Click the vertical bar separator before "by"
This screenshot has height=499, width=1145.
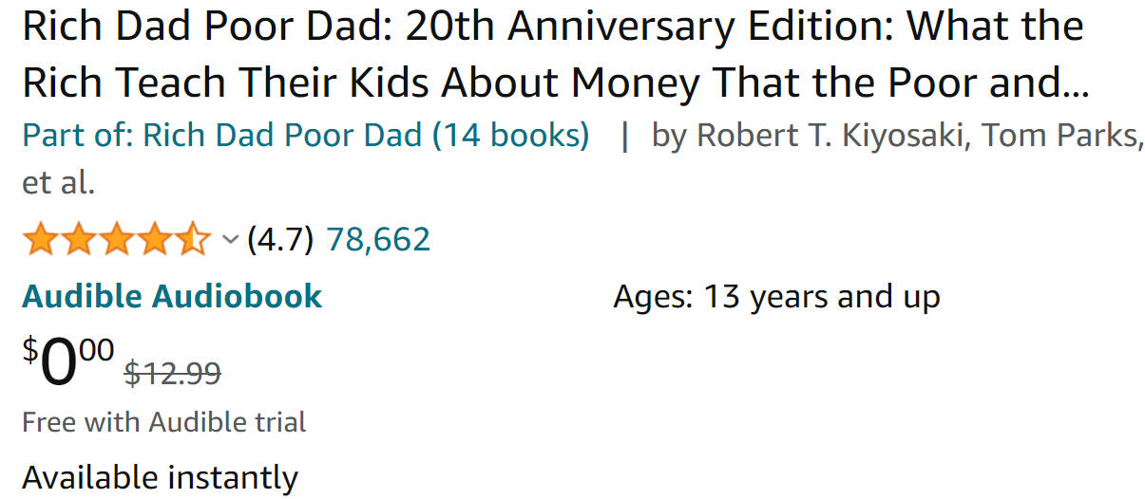point(624,136)
